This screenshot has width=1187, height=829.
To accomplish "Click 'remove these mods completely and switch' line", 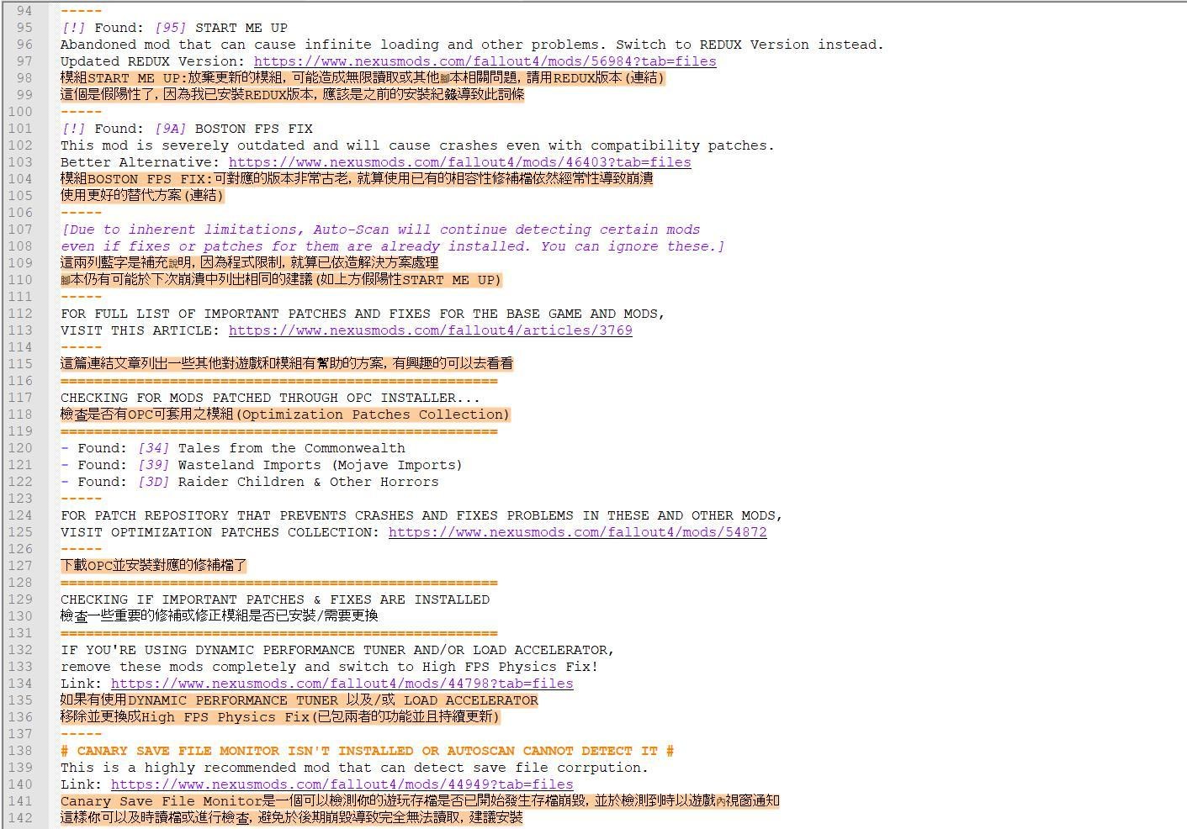I will tap(330, 667).
